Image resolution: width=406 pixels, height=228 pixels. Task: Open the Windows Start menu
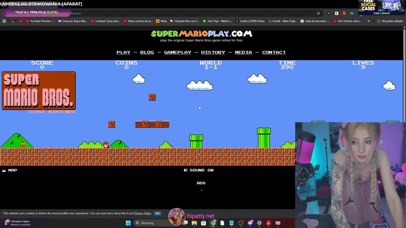click(x=128, y=223)
